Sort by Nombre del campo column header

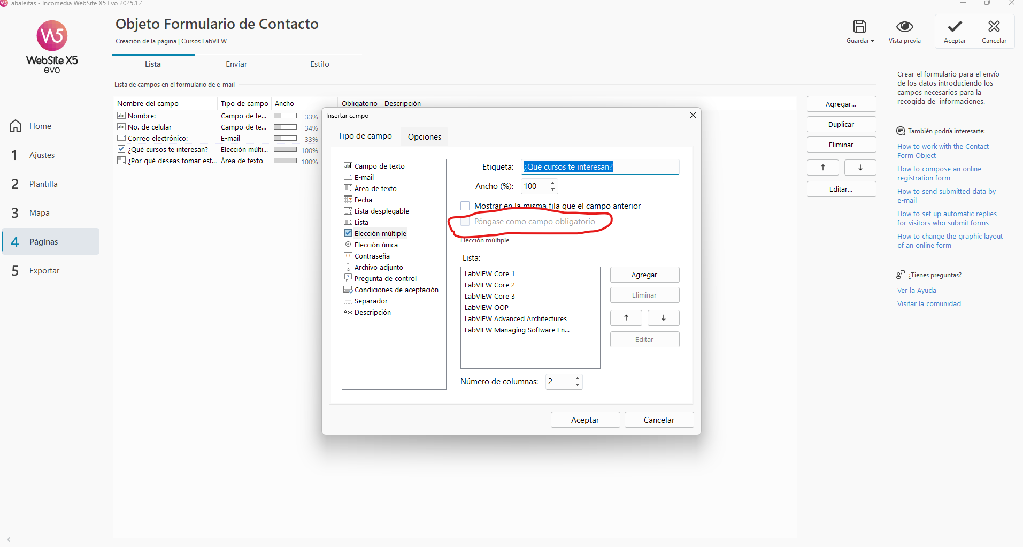(x=165, y=104)
